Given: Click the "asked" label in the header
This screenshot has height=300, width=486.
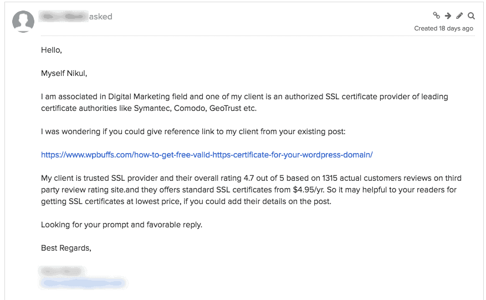Looking at the screenshot, I should click(x=100, y=17).
